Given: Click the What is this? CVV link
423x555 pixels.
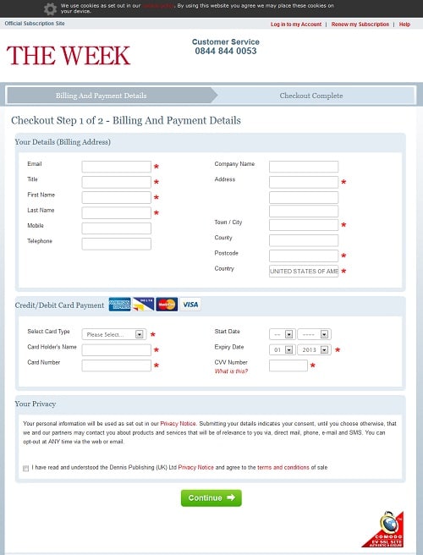Looking at the screenshot, I should tap(231, 371).
